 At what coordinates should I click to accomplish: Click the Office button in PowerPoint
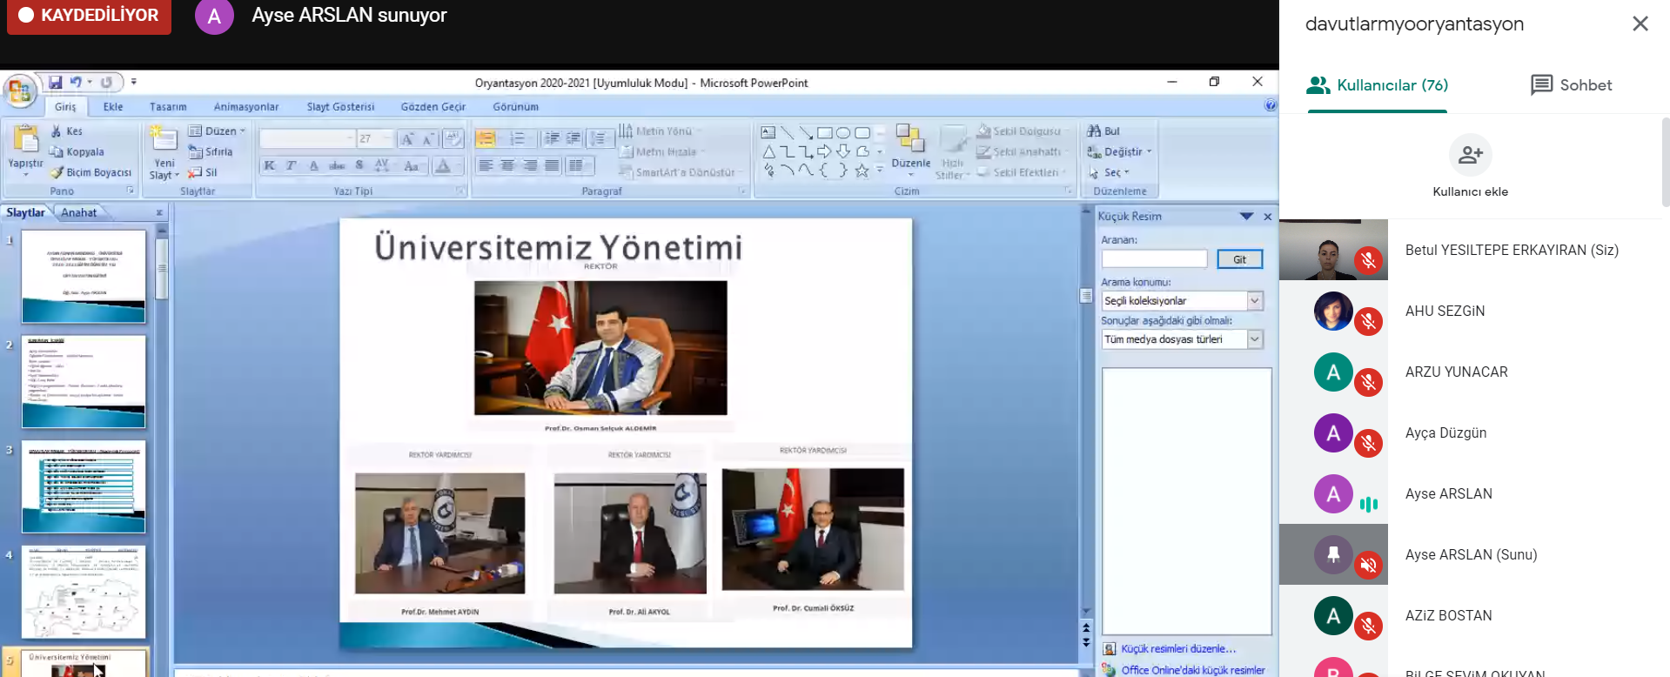click(x=19, y=90)
